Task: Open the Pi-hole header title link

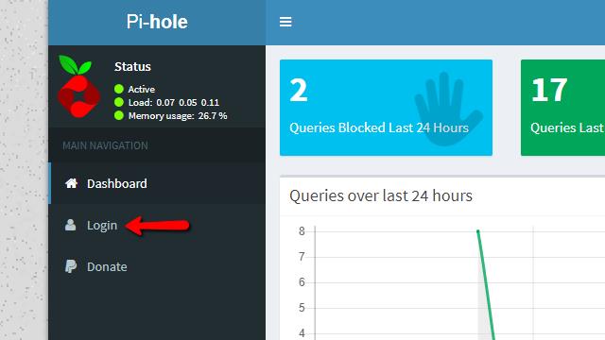Action: pos(157,22)
